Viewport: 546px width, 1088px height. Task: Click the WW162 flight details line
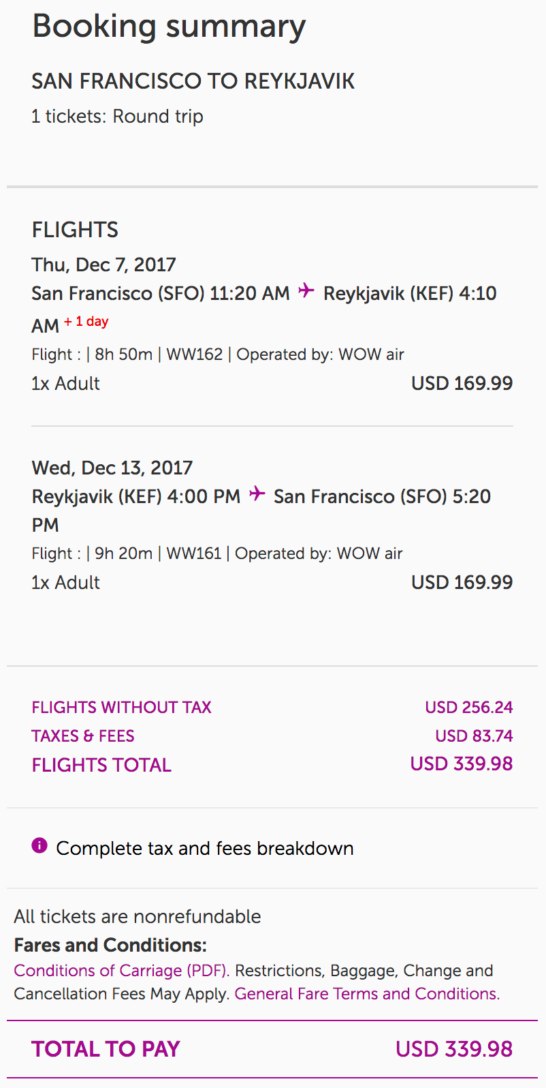pos(218,354)
